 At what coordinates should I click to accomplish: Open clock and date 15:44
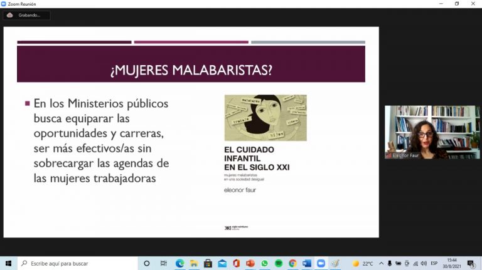pos(452,263)
